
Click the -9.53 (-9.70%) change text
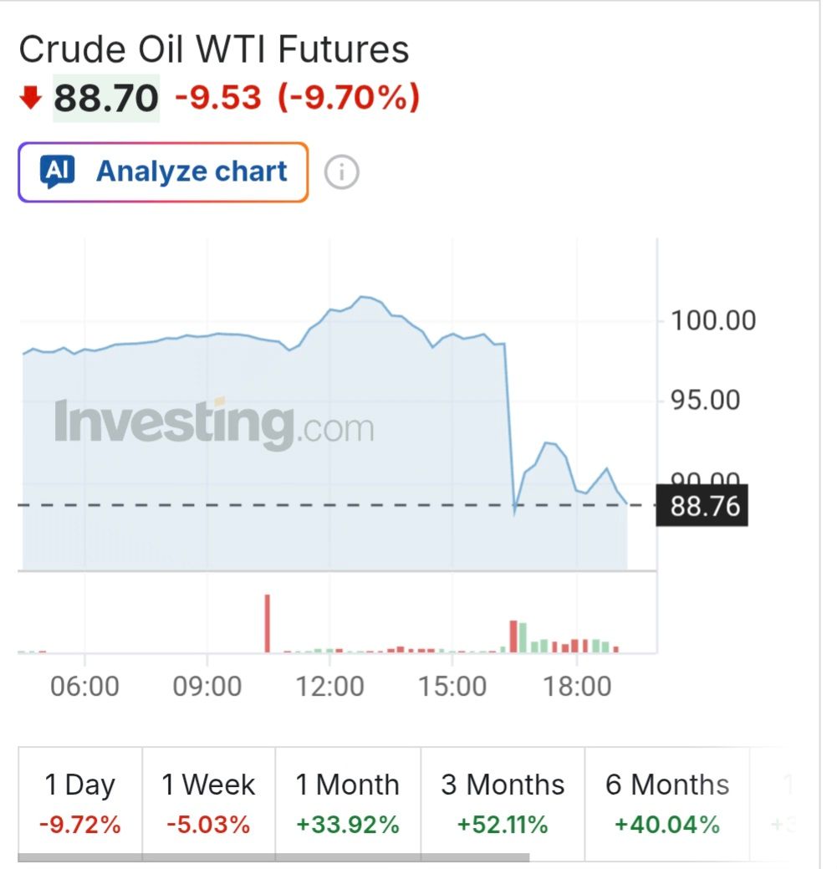(297, 99)
